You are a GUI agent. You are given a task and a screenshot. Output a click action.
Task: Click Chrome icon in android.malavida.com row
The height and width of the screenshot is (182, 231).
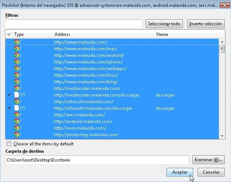[x=16, y=121]
